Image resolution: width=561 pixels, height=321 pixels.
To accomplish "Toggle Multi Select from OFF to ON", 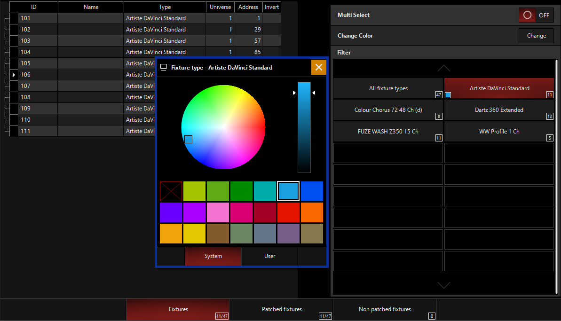I will pos(536,15).
